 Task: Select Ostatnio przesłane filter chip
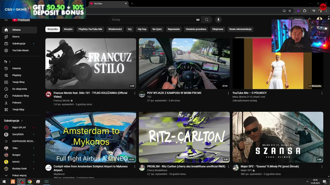tap(196, 29)
